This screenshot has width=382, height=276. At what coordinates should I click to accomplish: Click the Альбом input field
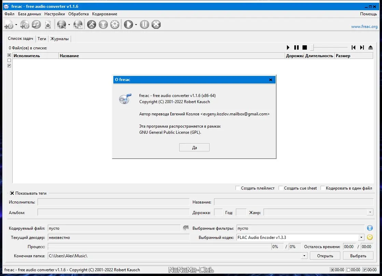(x=114, y=212)
